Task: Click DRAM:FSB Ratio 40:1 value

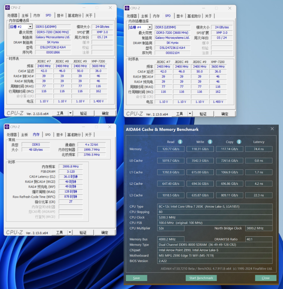Action: click(259, 239)
